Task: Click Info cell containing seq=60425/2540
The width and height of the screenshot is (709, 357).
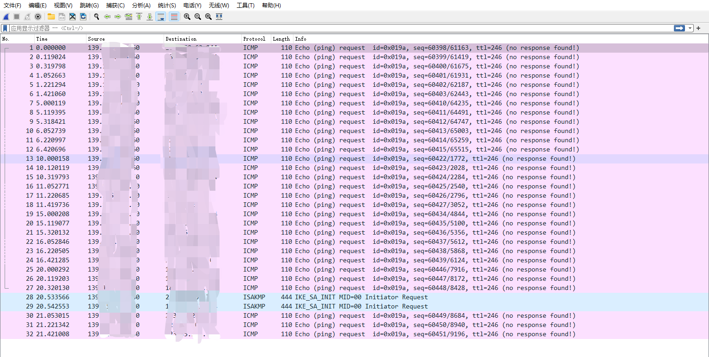Action: click(435, 187)
